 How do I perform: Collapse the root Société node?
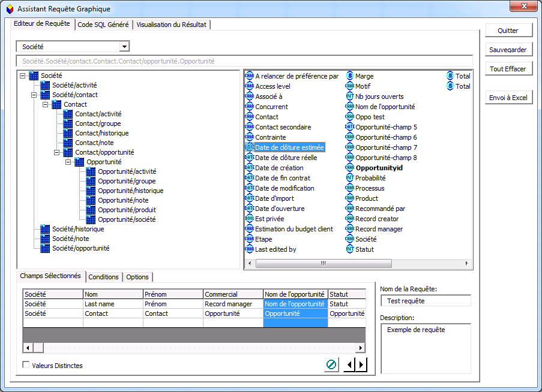[x=23, y=76]
